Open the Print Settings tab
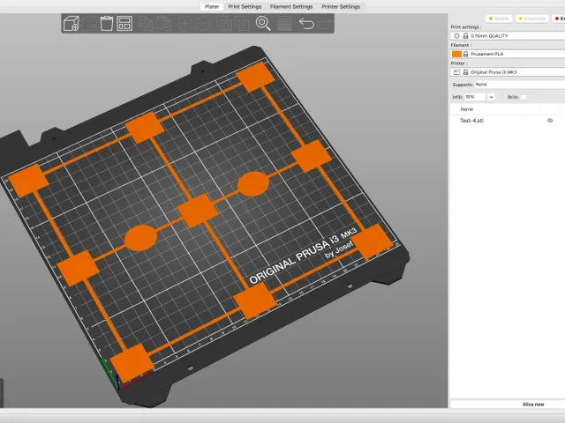 click(x=245, y=6)
